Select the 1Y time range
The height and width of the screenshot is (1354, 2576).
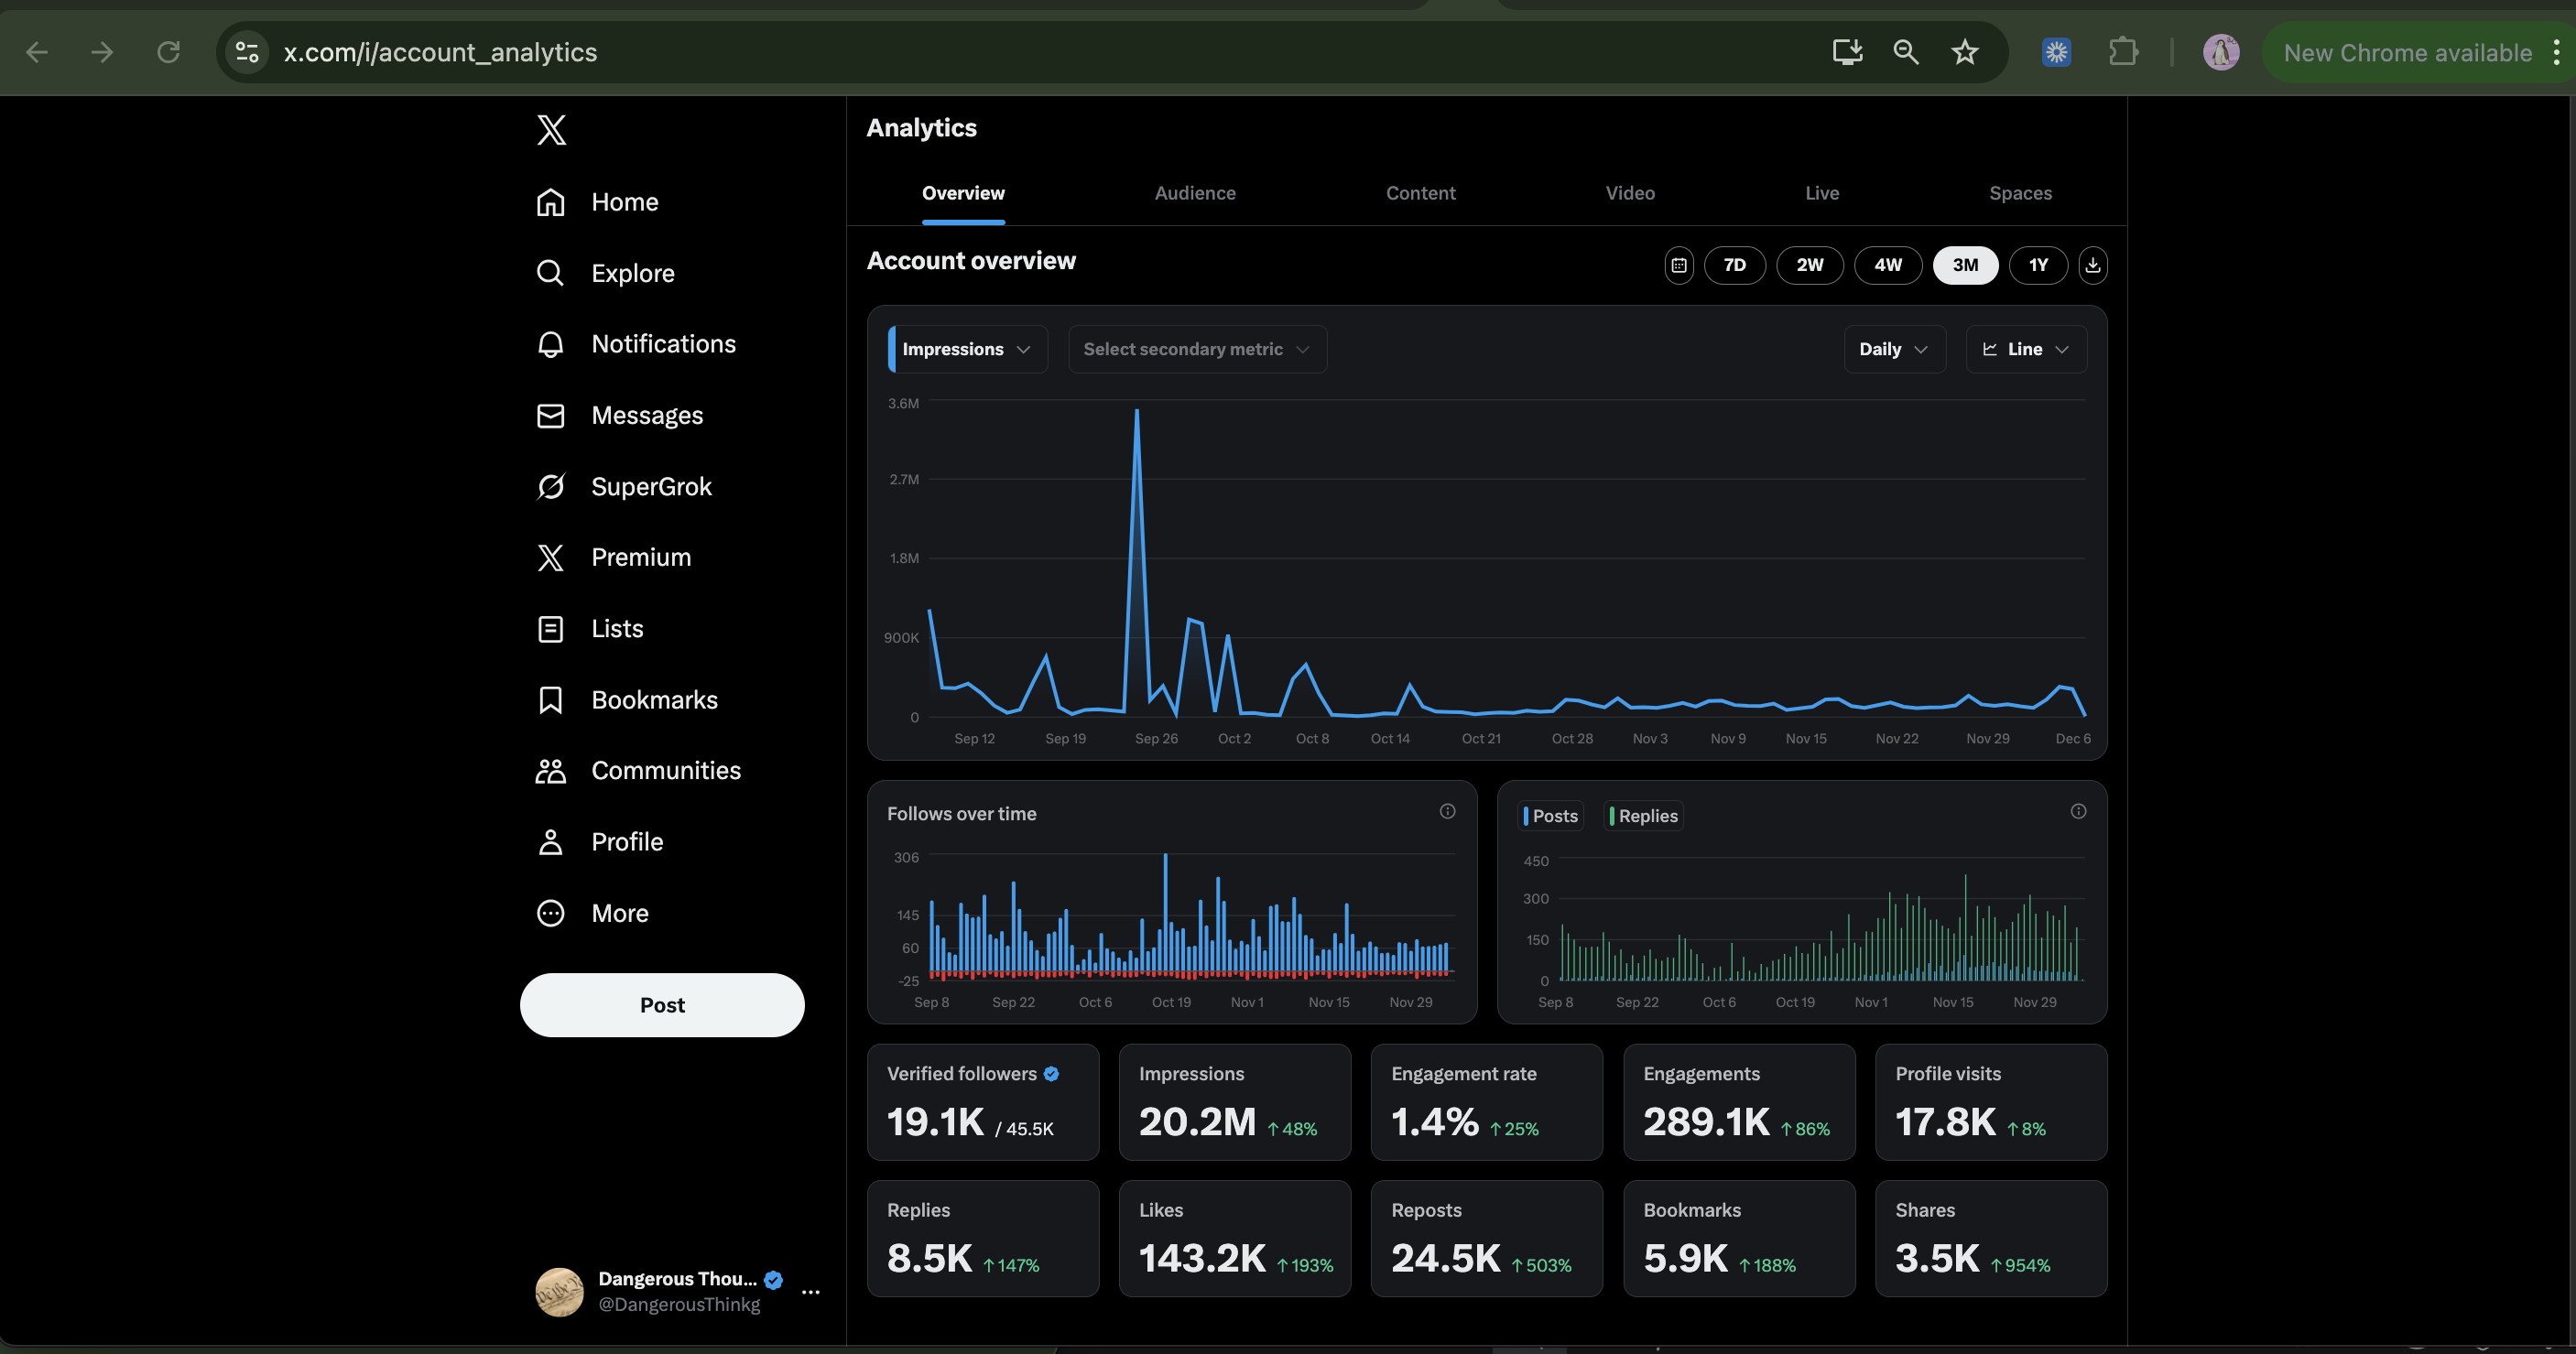[x=2037, y=265]
